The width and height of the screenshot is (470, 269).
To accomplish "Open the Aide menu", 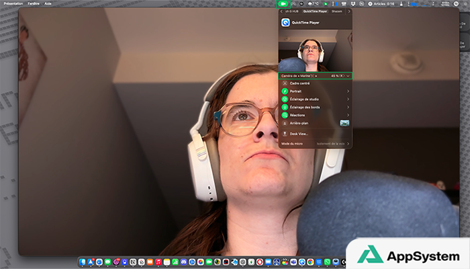I will [x=48, y=3].
